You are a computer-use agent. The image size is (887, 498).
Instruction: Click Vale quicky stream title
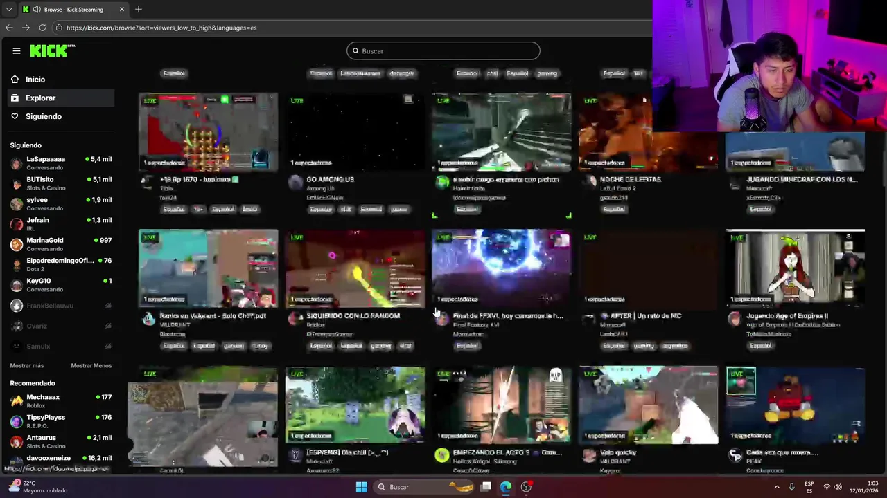pyautogui.click(x=618, y=452)
